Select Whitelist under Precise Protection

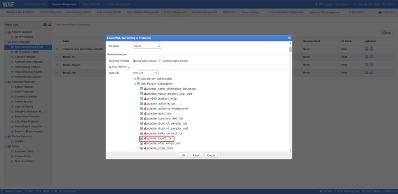click(20, 141)
